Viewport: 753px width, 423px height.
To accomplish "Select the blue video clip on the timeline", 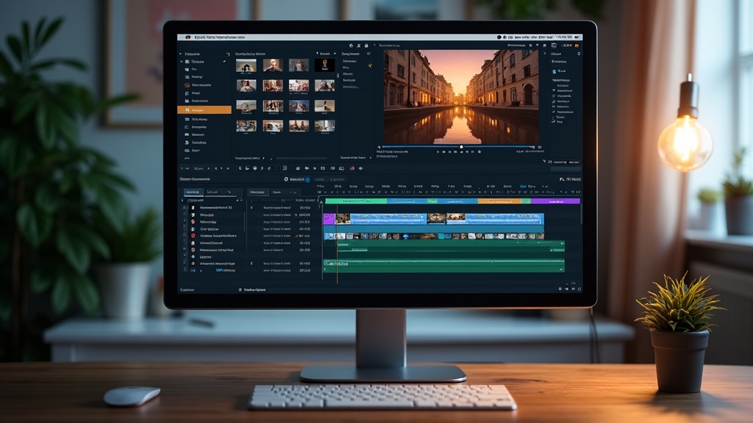I will click(441, 219).
